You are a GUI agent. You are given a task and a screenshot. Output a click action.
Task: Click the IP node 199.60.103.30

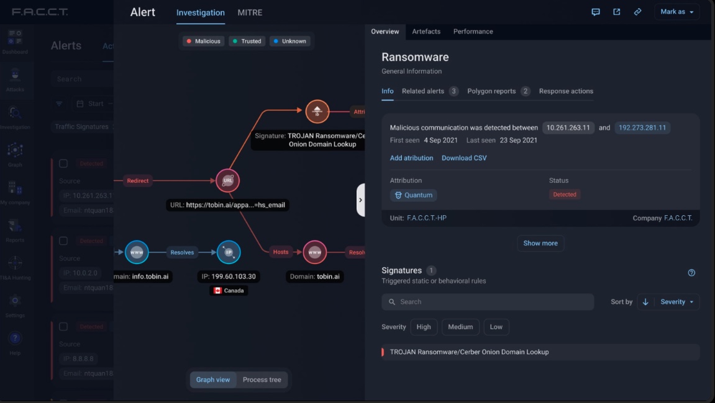pos(229,252)
